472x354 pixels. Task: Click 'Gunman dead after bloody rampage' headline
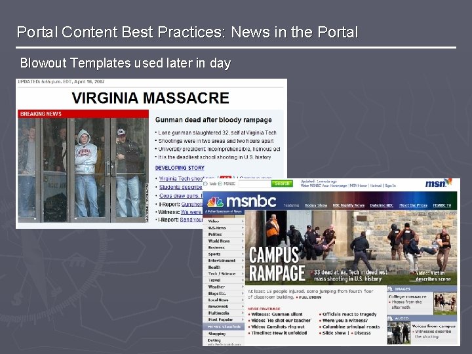click(214, 120)
